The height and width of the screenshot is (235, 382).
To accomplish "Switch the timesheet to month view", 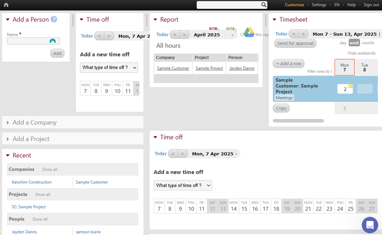I will [x=368, y=43].
